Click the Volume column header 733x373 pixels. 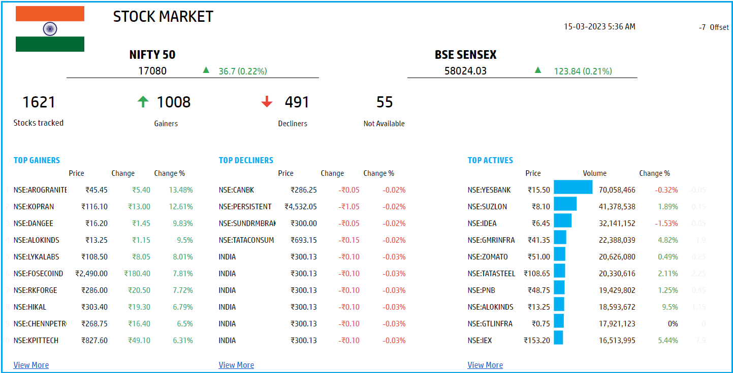coord(595,173)
